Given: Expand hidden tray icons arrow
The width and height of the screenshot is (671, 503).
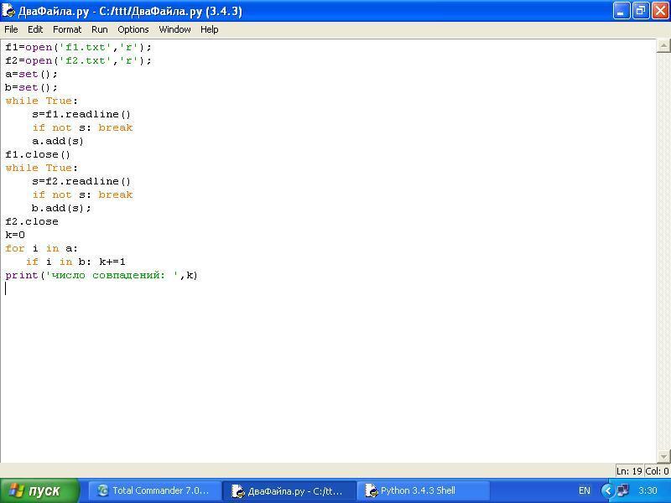Looking at the screenshot, I should (x=606, y=490).
